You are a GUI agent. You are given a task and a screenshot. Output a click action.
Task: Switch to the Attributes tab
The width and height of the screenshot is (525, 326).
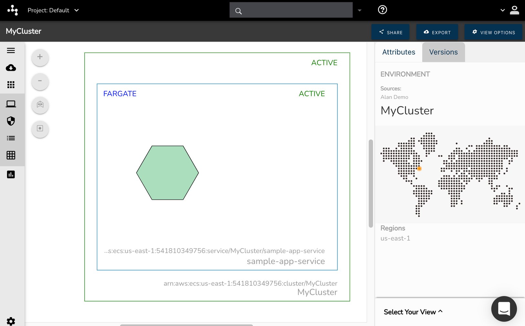(x=398, y=52)
